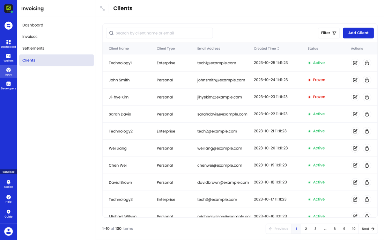The width and height of the screenshot is (384, 240).
Task: Go to page 1
Action: (296, 229)
